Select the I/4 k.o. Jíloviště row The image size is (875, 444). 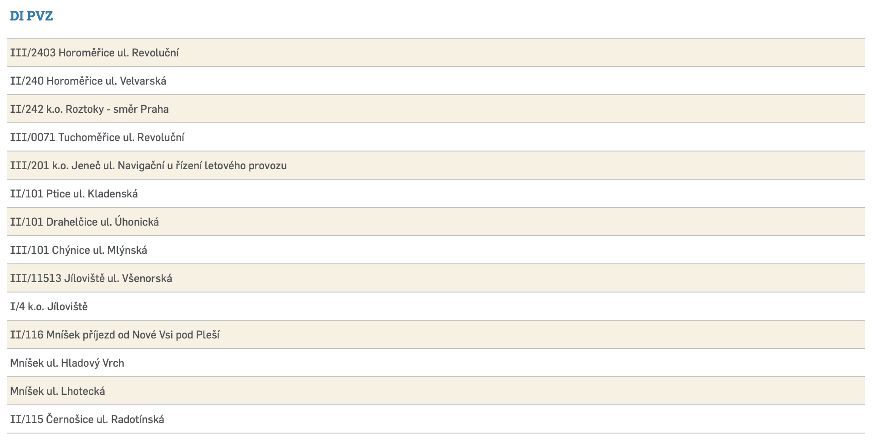coord(49,307)
